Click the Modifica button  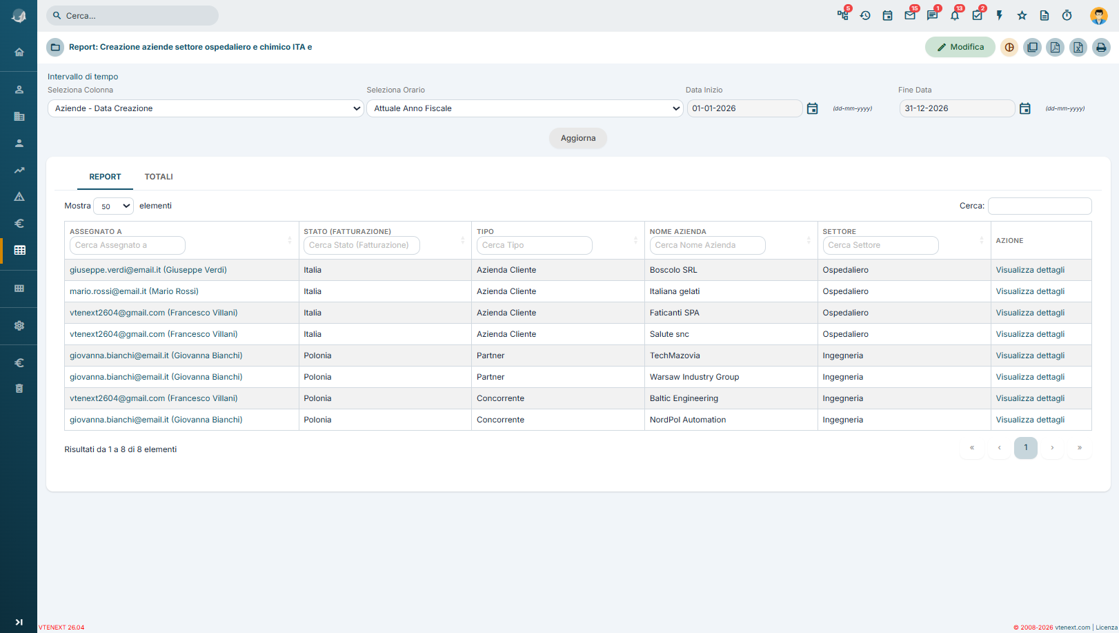(960, 47)
